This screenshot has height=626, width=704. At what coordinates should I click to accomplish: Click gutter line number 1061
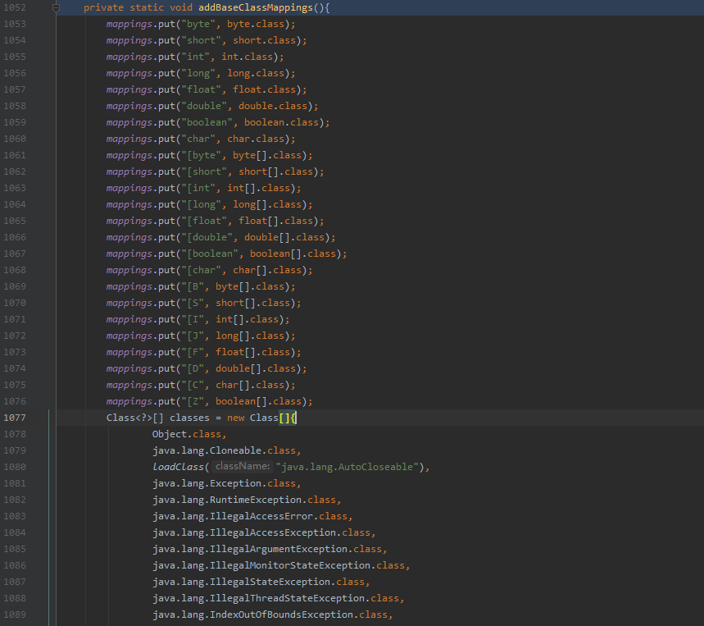pyautogui.click(x=15, y=155)
